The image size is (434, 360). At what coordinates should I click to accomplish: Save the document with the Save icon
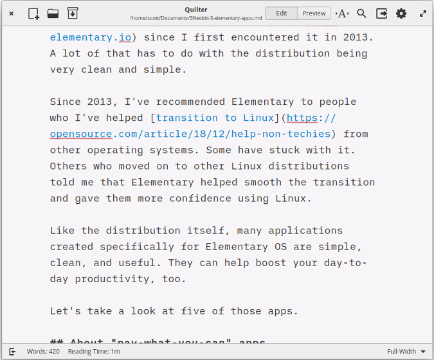(x=72, y=14)
